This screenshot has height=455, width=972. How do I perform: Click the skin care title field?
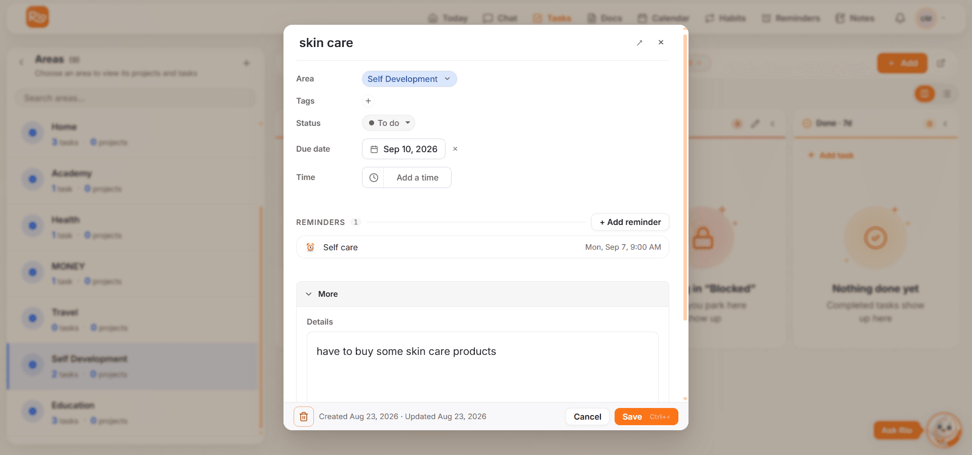(x=326, y=43)
